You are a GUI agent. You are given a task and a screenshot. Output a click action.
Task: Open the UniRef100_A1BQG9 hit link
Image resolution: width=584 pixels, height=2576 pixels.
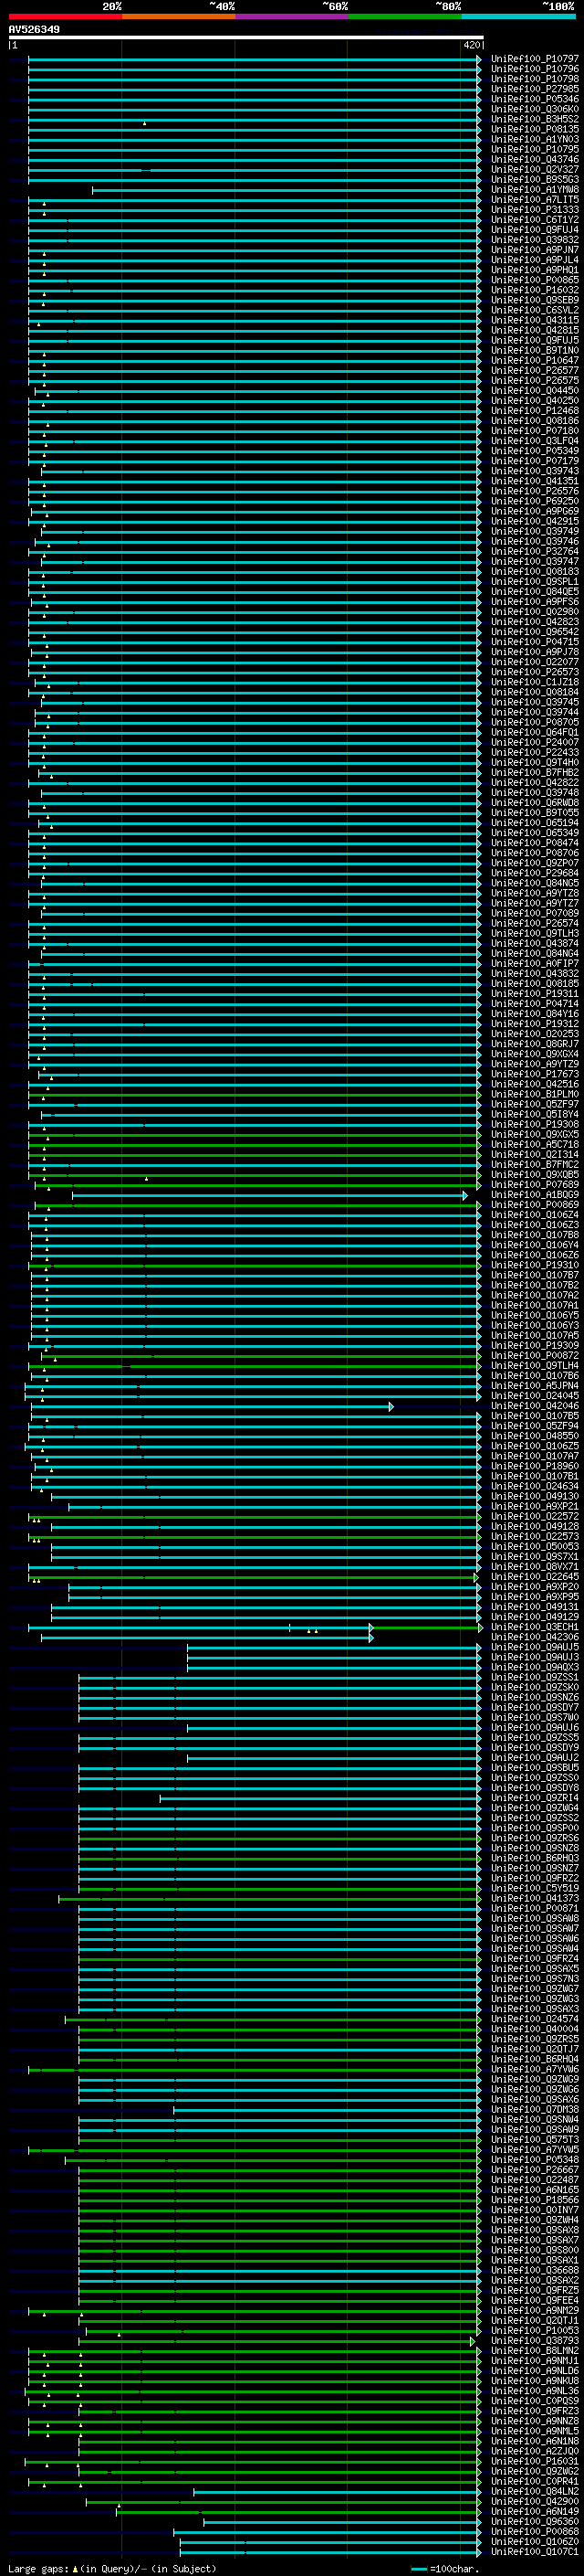534,1195
